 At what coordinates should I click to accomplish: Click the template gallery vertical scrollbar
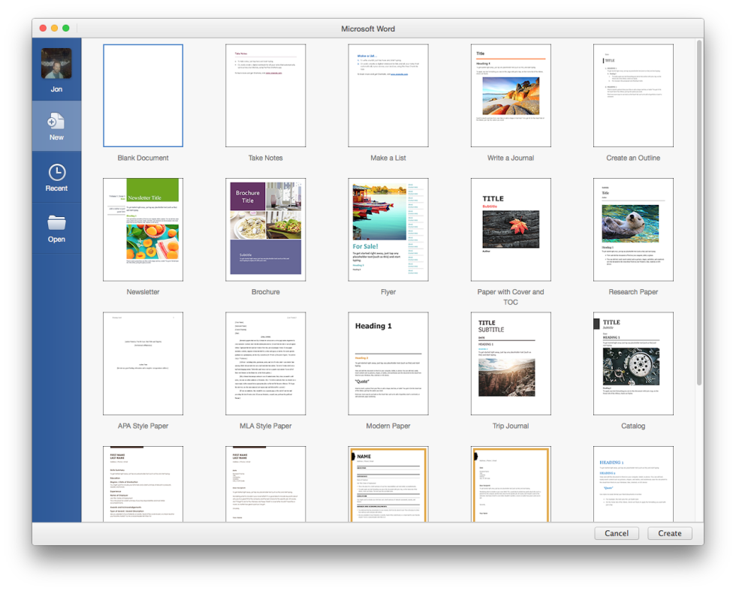pos(699,213)
